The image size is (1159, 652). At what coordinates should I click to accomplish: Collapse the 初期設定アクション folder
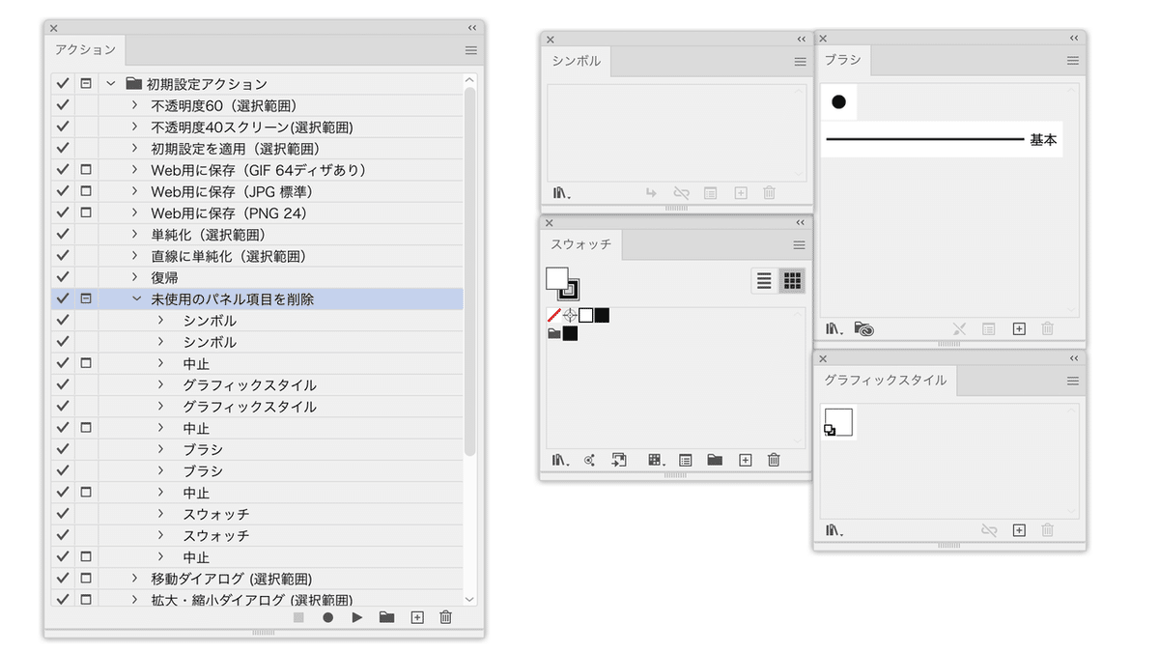(110, 84)
